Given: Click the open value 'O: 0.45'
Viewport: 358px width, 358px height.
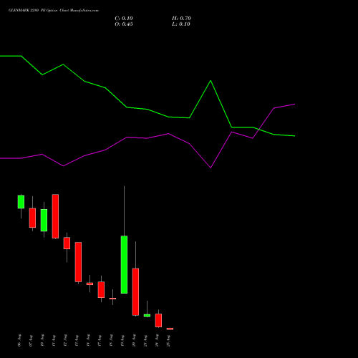Looking at the screenshot, I should click(124, 24).
